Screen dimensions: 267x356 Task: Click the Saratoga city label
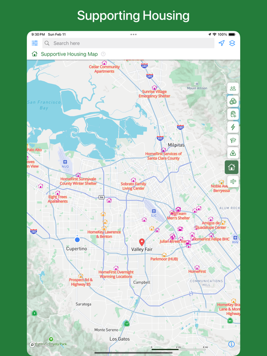point(83,304)
